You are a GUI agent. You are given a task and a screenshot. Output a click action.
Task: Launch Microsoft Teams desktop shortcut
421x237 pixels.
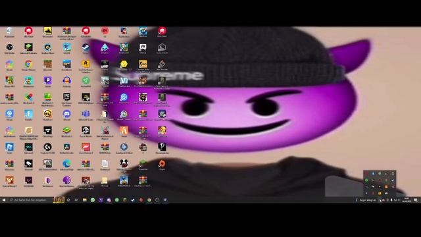[86, 115]
